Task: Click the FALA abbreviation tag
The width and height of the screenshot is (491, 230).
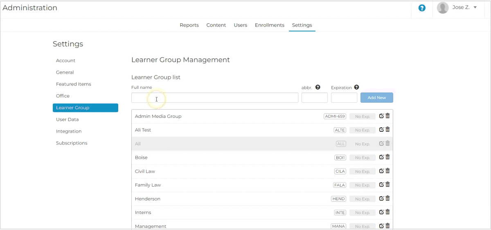Action: coord(340,185)
